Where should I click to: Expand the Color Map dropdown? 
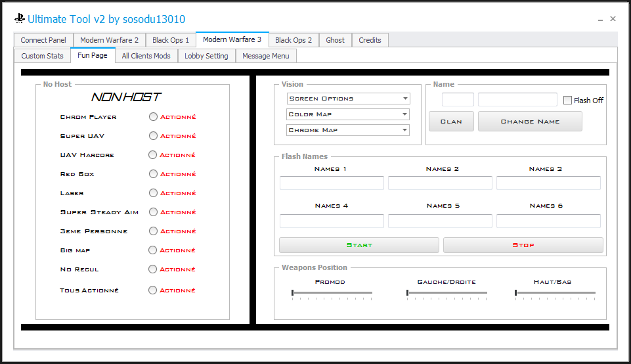pos(348,114)
